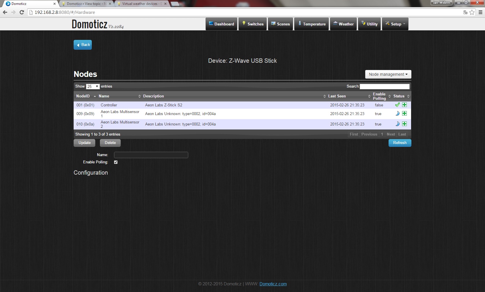Click the browser address bar URL
The width and height of the screenshot is (485, 292).
[65, 12]
